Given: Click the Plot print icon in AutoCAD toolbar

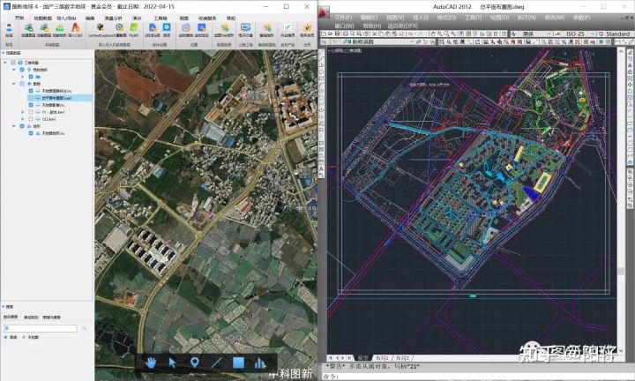Looking at the screenshot, I should tap(346, 34).
